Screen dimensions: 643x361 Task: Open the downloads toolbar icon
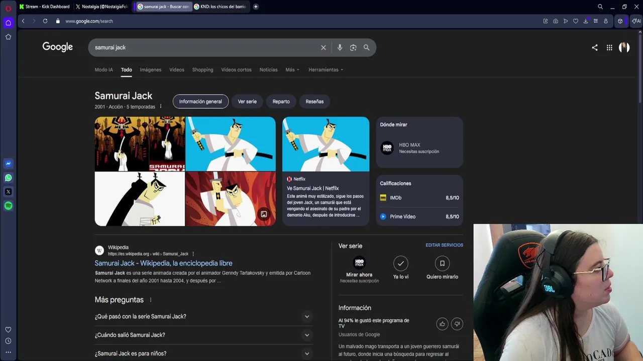pos(586,21)
